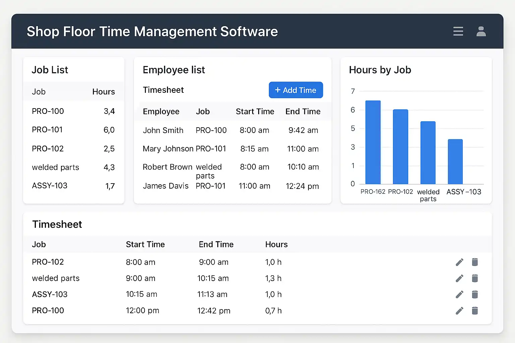Delete the welded parts timesheet entry
This screenshot has height=343, width=515.
point(475,278)
